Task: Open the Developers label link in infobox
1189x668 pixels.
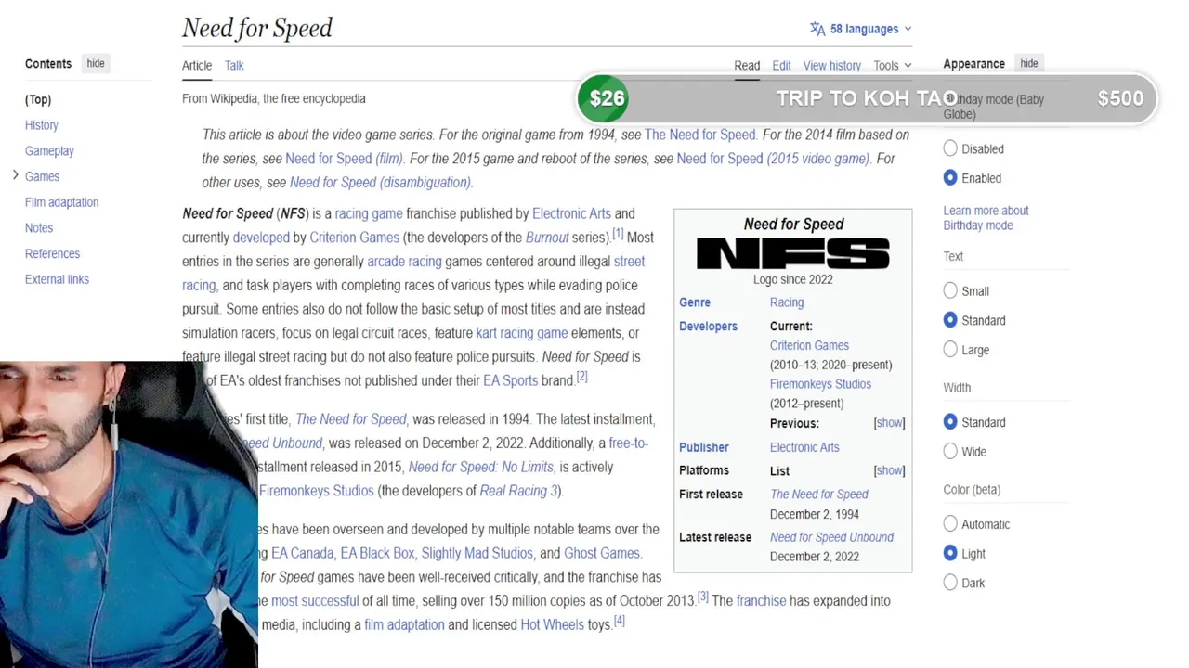Action: (x=708, y=327)
